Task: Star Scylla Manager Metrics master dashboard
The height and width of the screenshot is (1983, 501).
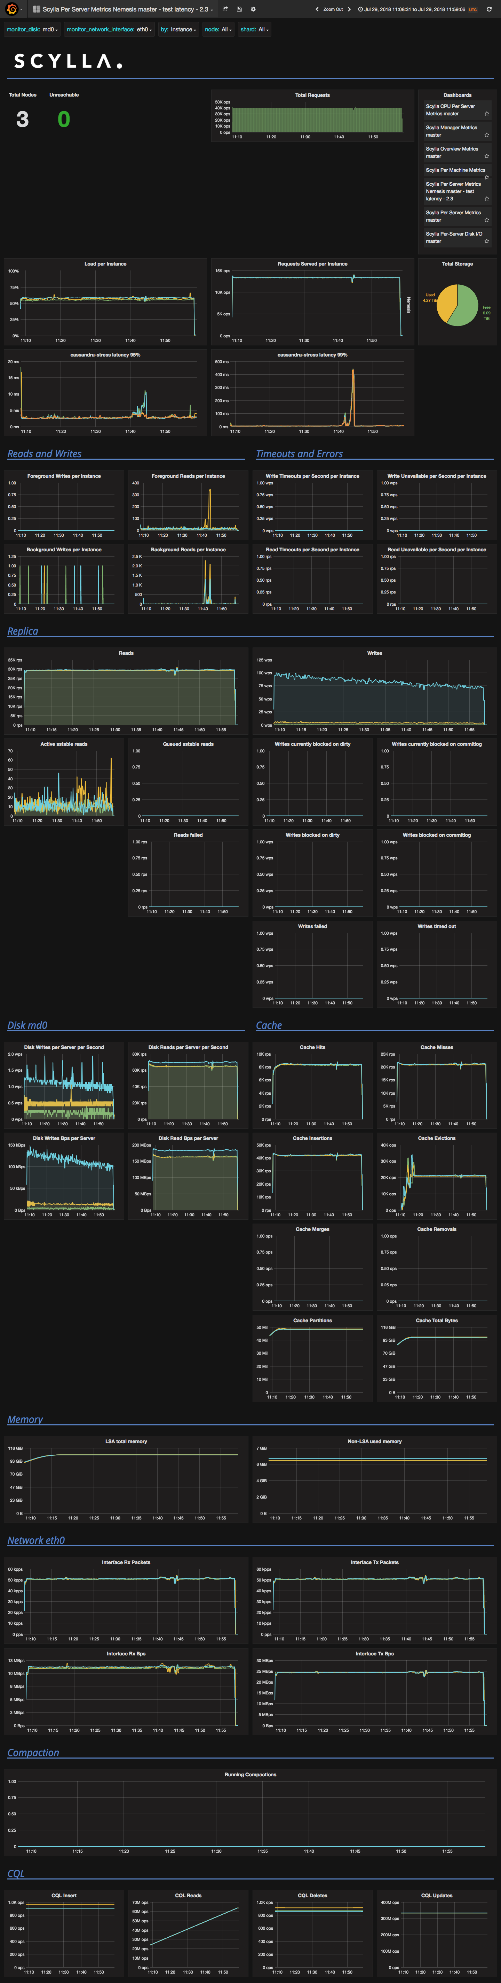Action: (x=486, y=135)
